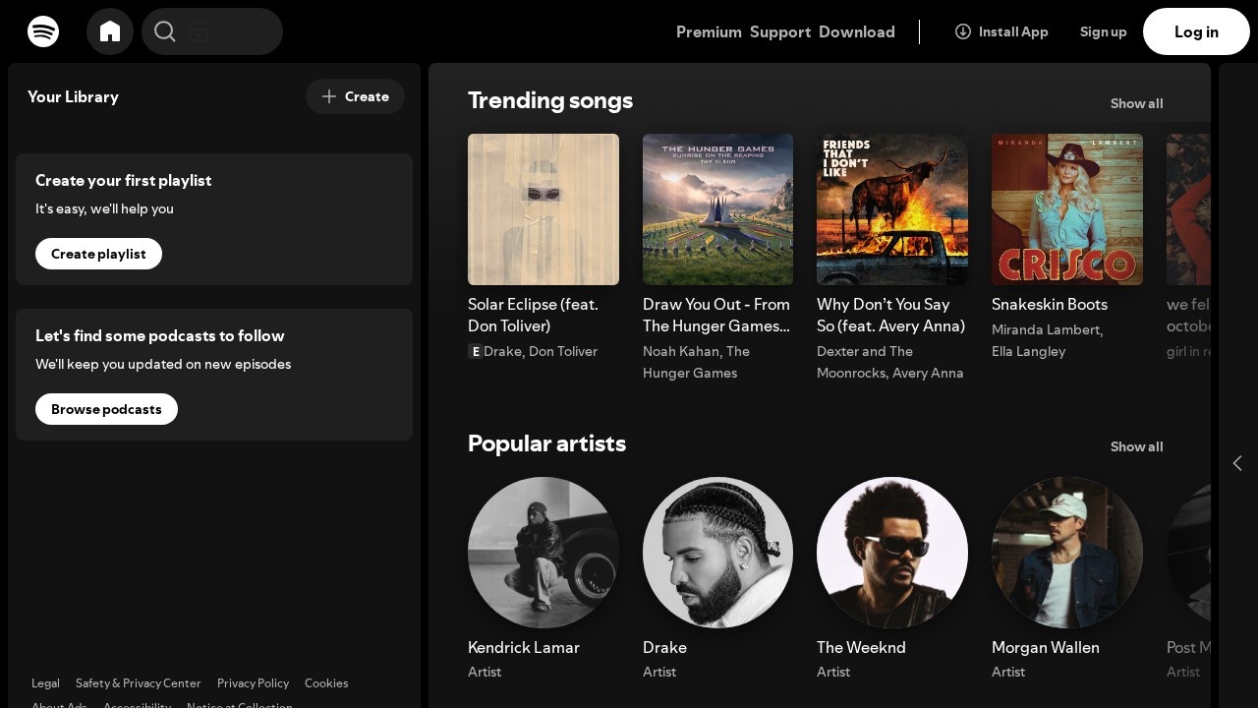Open Draw You Out Hunger Games cover
Screen dimensions: 1258x708
pos(717,209)
